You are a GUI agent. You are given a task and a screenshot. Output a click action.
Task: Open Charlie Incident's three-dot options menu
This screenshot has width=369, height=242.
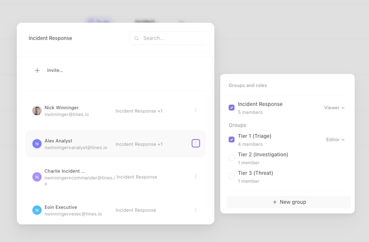pyautogui.click(x=196, y=177)
